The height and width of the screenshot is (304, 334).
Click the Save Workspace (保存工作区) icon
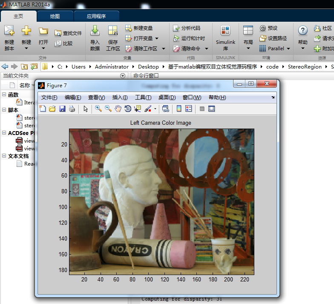pyautogui.click(x=113, y=31)
